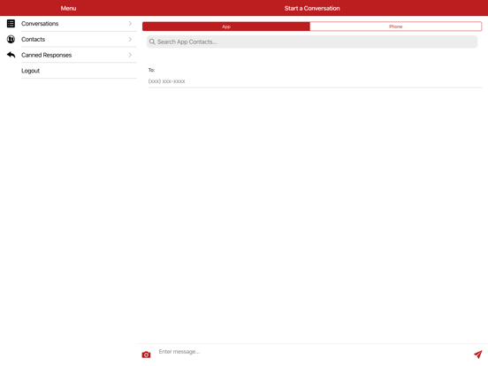This screenshot has height=366, width=488.
Task: Focus the Search App Contacts field
Action: click(x=312, y=42)
